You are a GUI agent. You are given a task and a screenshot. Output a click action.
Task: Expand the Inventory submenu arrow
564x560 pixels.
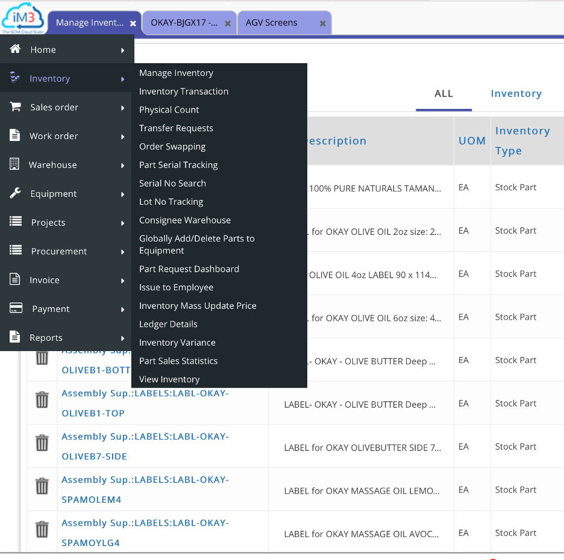(x=123, y=79)
